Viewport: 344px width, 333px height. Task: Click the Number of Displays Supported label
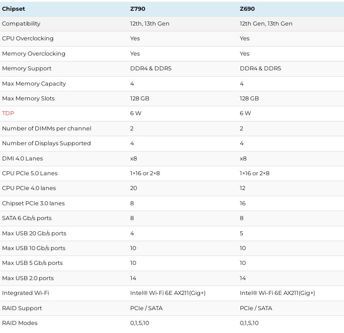[47, 143]
